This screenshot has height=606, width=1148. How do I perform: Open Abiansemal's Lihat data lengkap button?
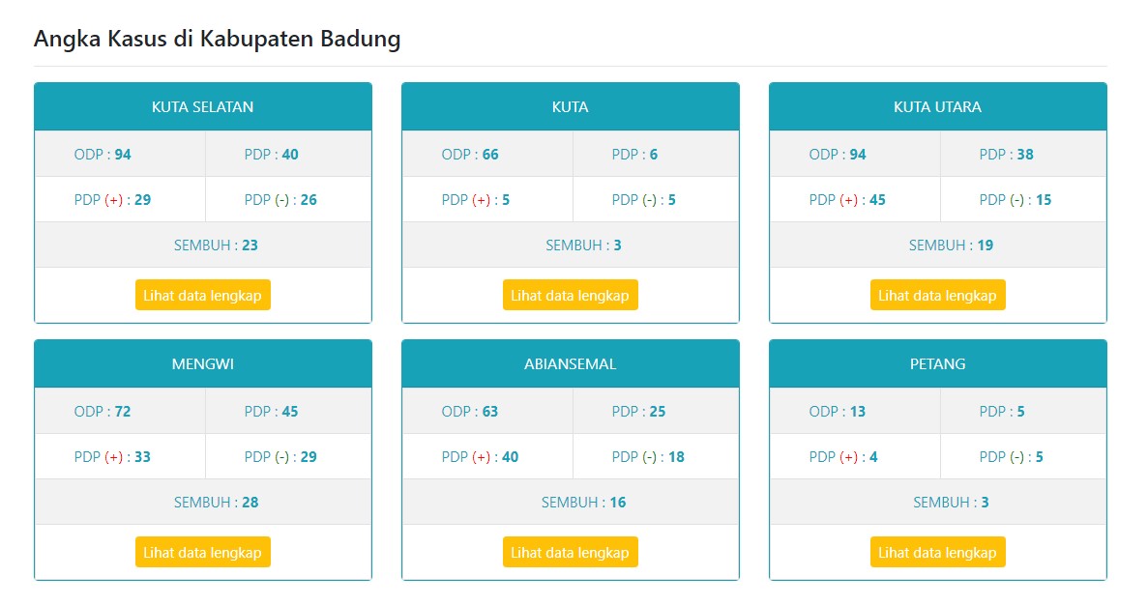(x=570, y=552)
